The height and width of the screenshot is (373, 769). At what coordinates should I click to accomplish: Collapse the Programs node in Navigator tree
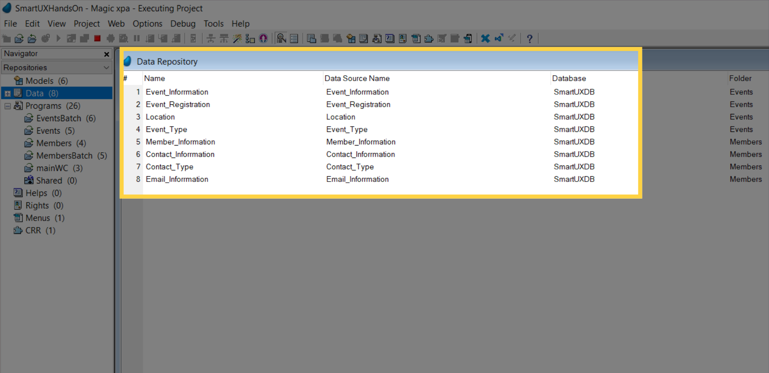(x=8, y=106)
